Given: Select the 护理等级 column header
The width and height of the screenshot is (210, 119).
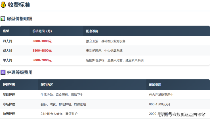Looking at the screenshot, I should (x=9, y=85).
